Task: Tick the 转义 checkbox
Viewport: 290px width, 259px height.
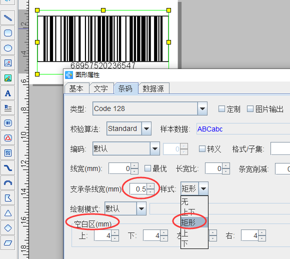Action: pyautogui.click(x=202, y=148)
